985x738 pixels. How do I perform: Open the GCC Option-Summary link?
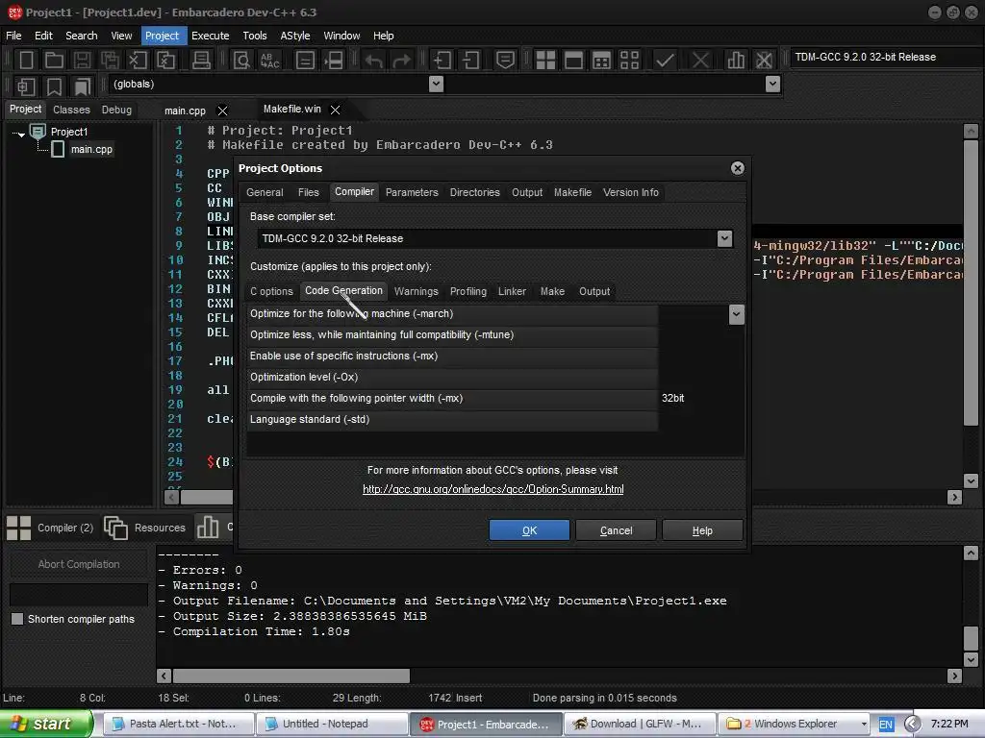pyautogui.click(x=493, y=489)
